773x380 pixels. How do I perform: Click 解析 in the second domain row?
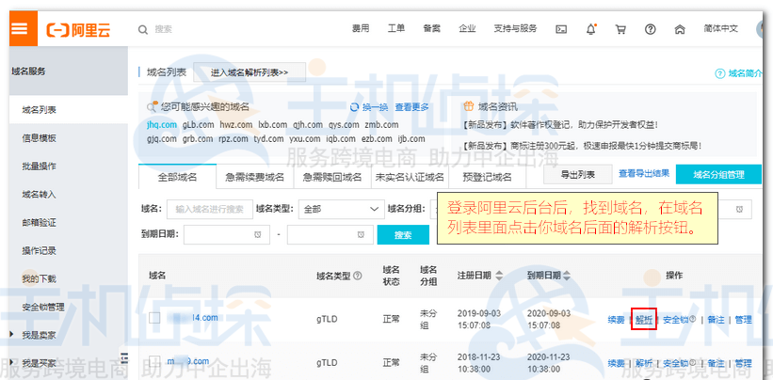click(644, 363)
